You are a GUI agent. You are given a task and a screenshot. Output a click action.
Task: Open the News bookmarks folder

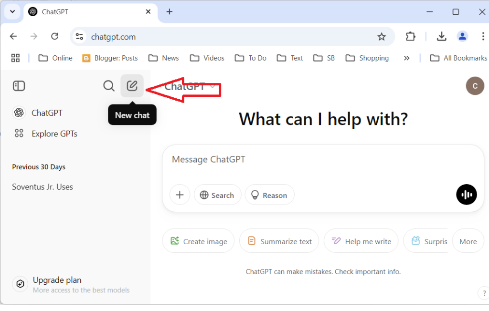tap(164, 58)
